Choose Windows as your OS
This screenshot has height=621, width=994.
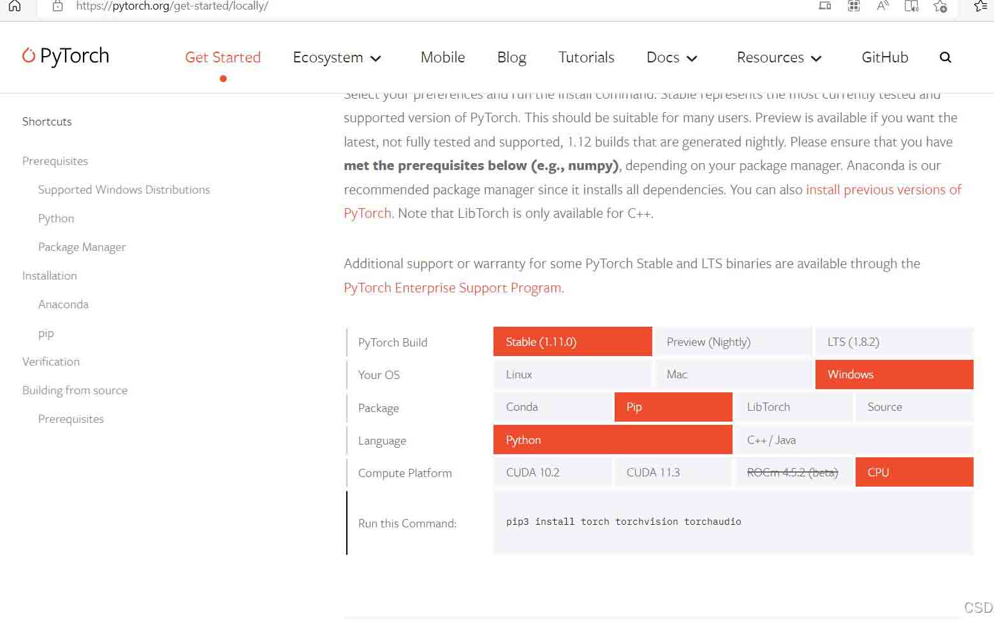(x=894, y=375)
